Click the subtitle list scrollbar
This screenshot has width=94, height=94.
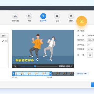[8, 40]
